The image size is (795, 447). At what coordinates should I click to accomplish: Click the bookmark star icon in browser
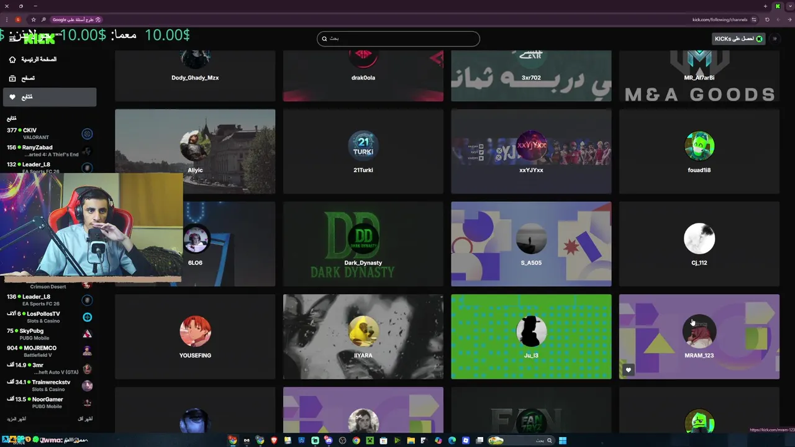pos(34,20)
